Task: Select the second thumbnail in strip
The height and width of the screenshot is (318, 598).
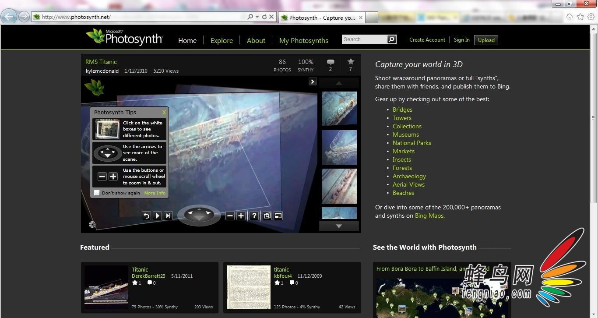Action: [339, 147]
